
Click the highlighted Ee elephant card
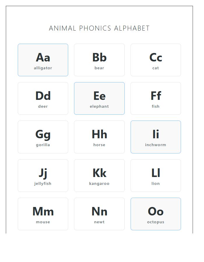coord(99,98)
